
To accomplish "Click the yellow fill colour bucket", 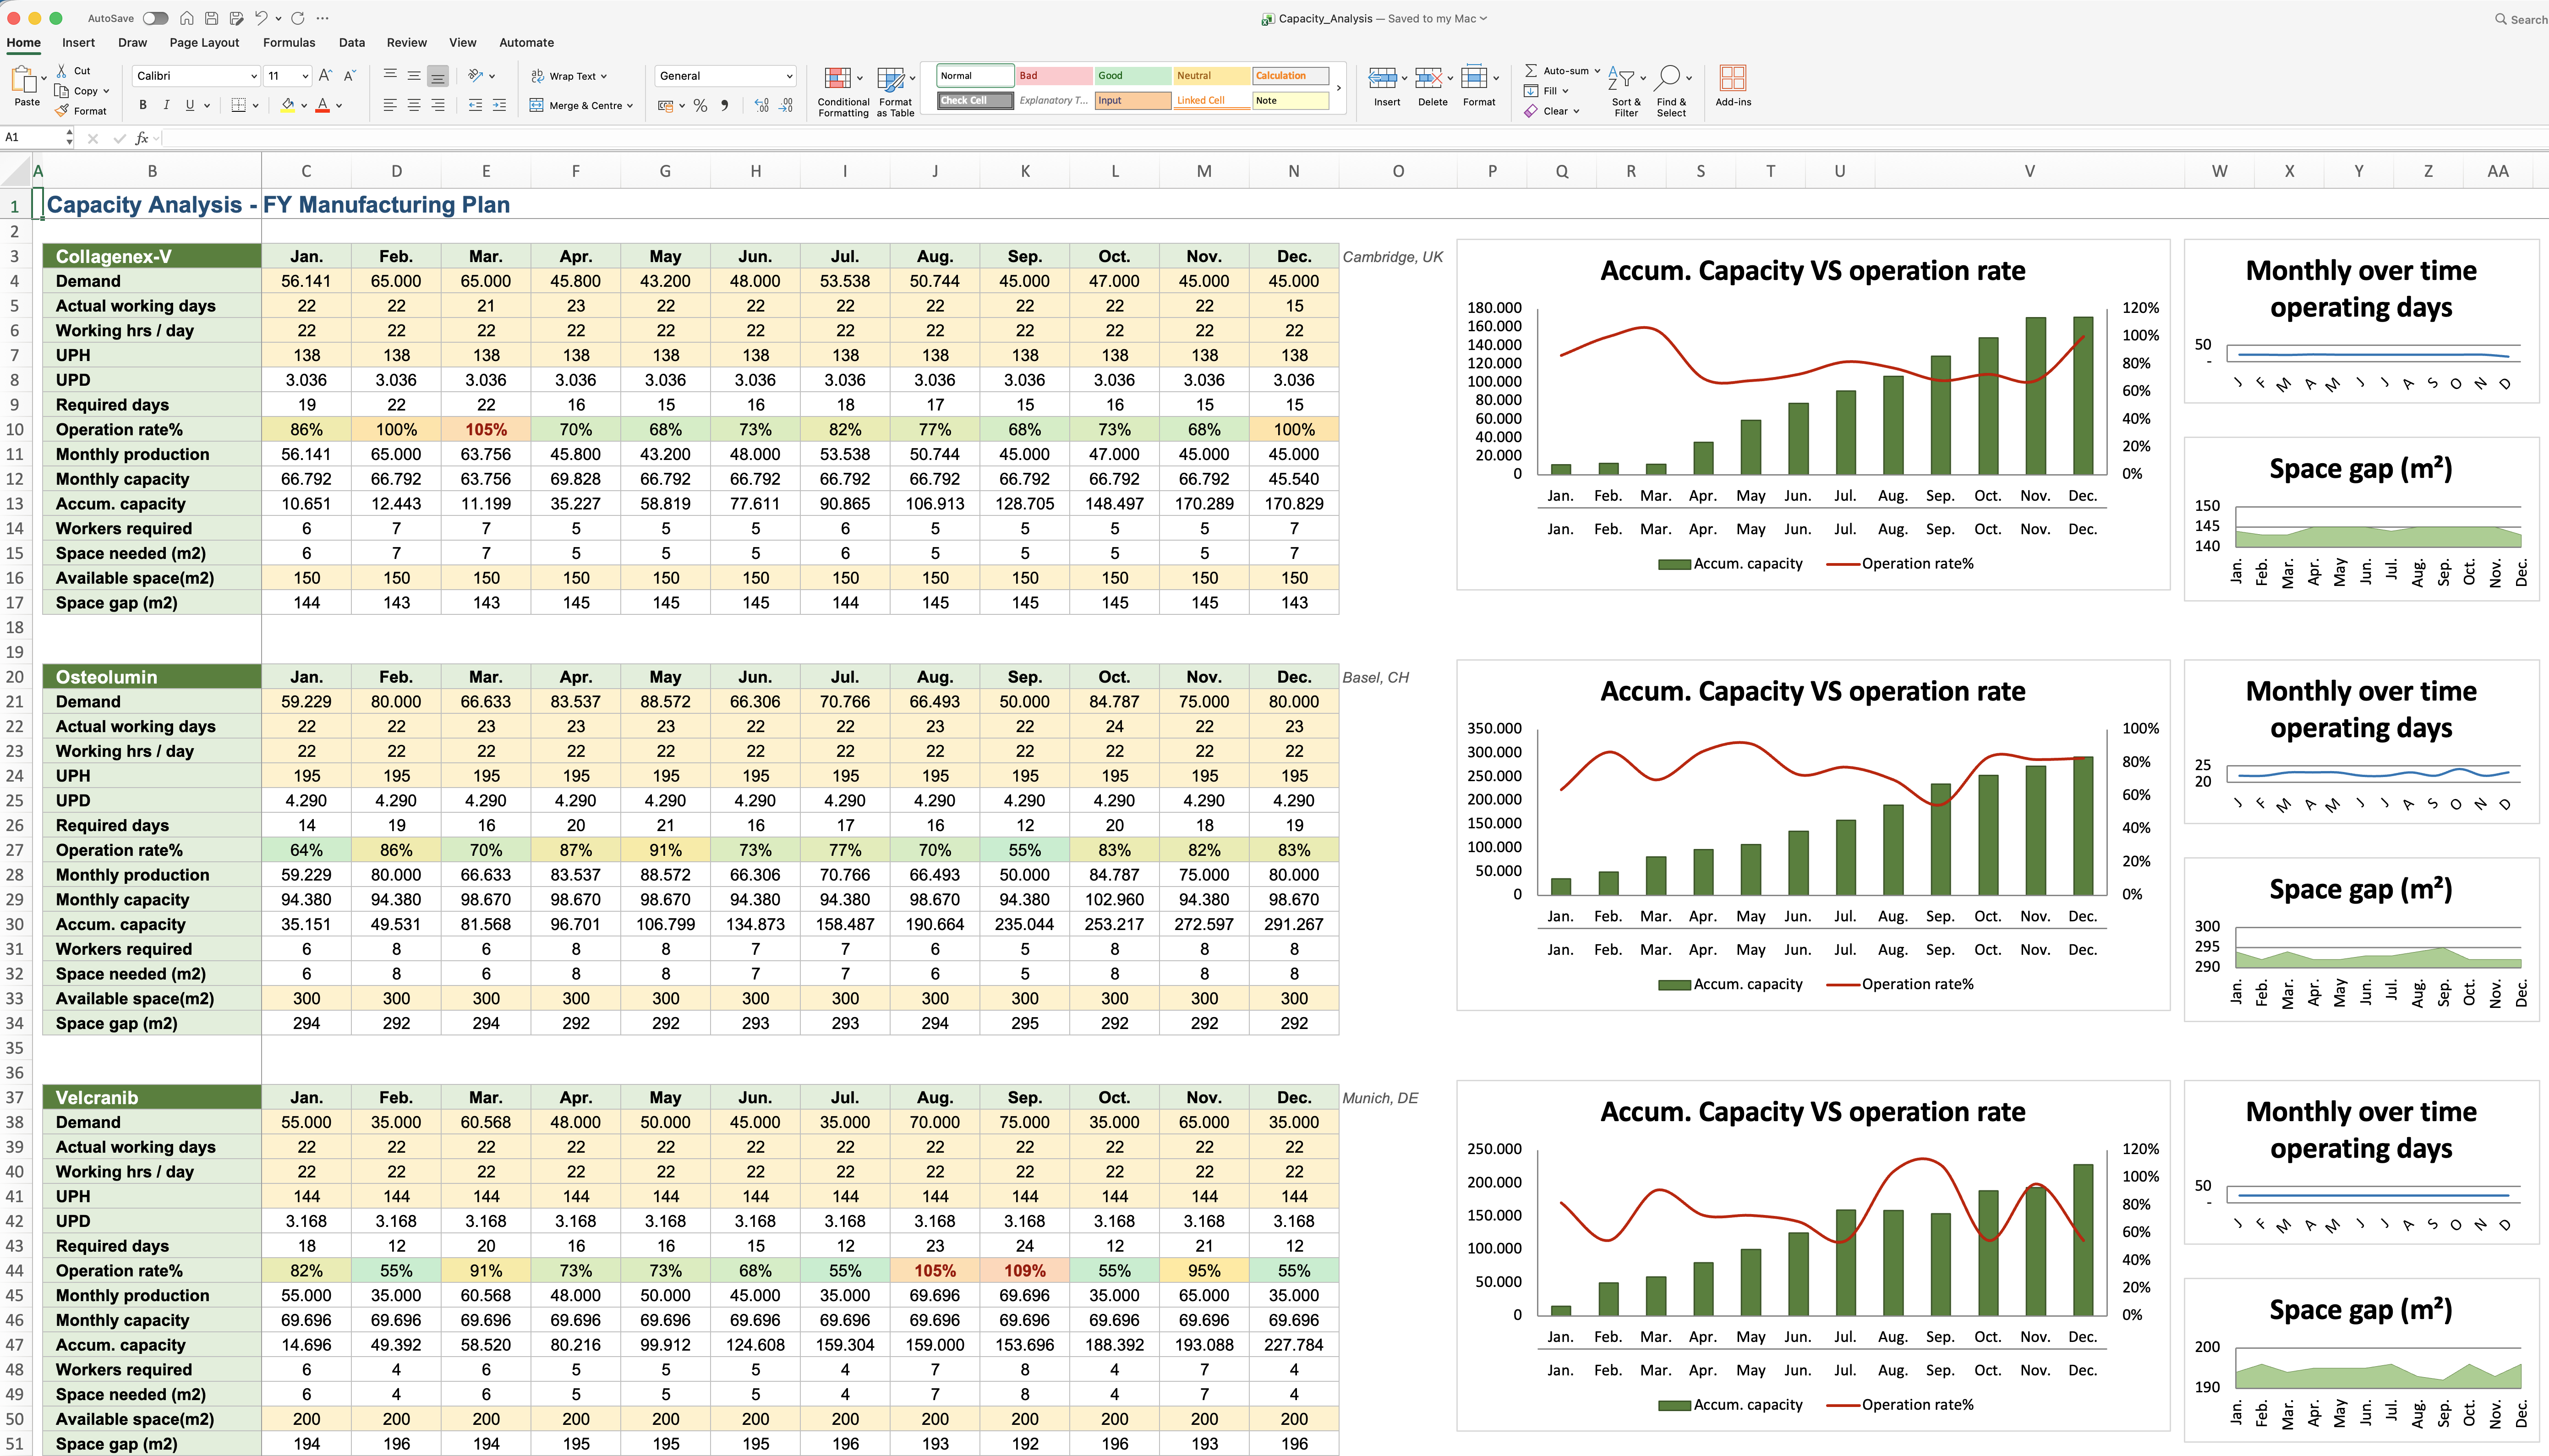I will coord(288,105).
